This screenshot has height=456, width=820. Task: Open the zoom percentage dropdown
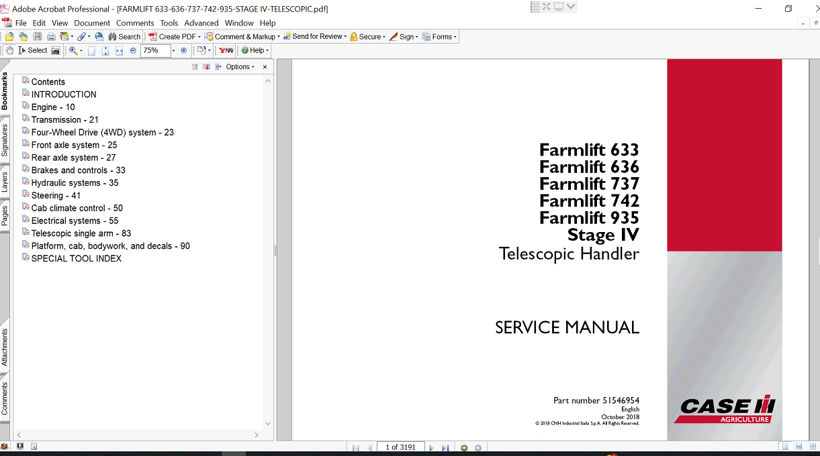pos(173,50)
